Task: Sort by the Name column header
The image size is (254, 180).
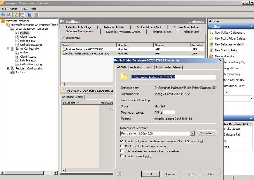Action: coord(89,45)
